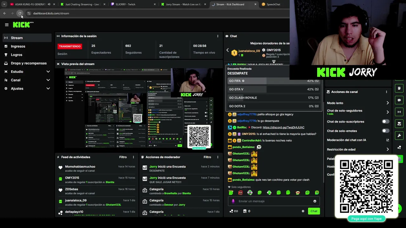406x228 pixels.
Task: Expand the Ajustes sidebar section
Action: click(48, 88)
